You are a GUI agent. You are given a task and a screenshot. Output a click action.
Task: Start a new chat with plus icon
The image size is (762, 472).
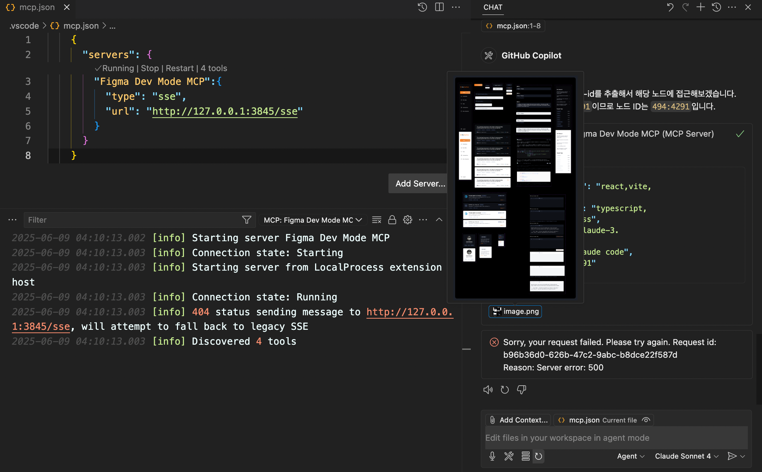(x=701, y=7)
